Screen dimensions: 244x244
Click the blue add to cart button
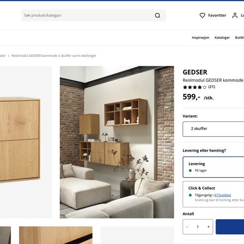coord(230,227)
